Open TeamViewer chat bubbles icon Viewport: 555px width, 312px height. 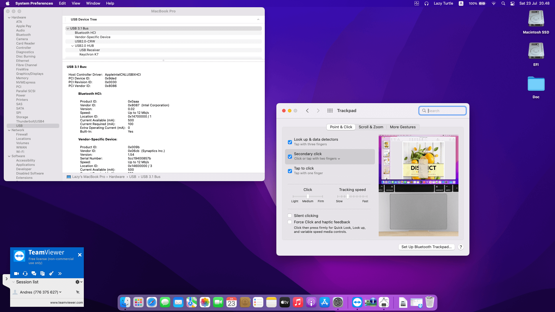(x=34, y=274)
